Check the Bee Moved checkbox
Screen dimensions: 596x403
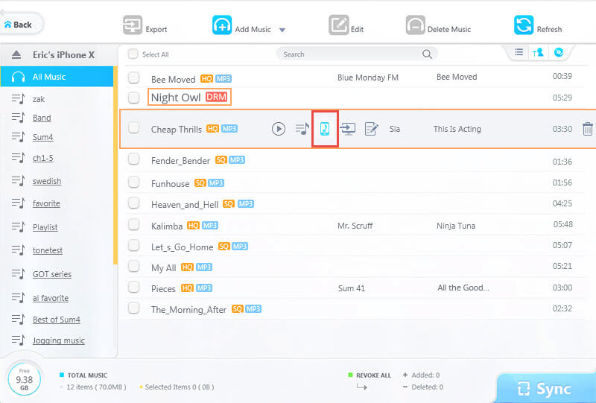(x=134, y=77)
